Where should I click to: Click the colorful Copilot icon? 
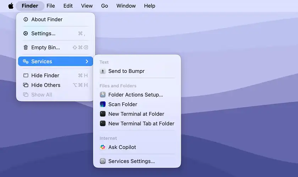coord(103,147)
